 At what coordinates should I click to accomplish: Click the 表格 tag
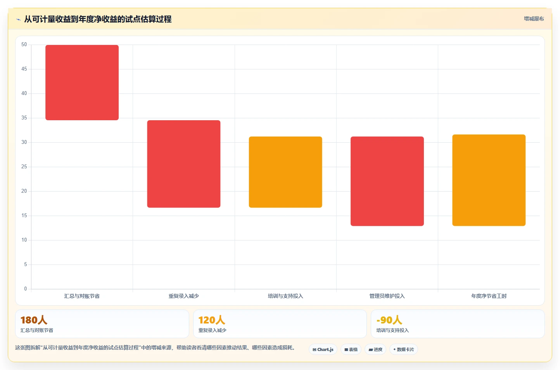pyautogui.click(x=351, y=349)
